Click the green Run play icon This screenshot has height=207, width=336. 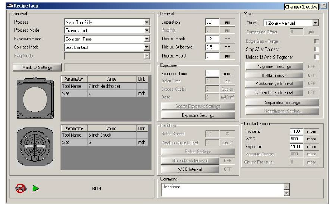(36, 189)
